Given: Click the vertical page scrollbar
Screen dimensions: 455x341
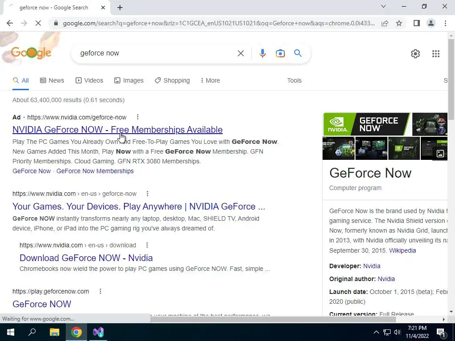Looking at the screenshot, I should coord(451,78).
